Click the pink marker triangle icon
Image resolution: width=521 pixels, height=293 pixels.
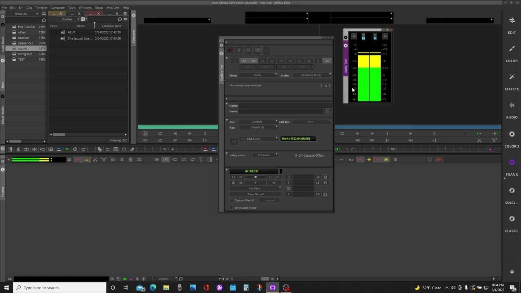(x=490, y=149)
